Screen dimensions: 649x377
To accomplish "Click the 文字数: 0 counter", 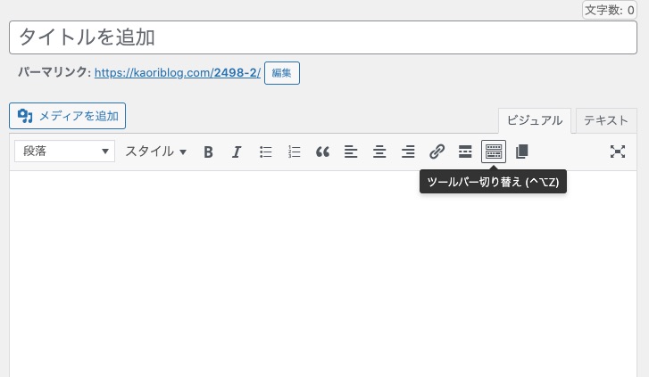I will click(609, 10).
